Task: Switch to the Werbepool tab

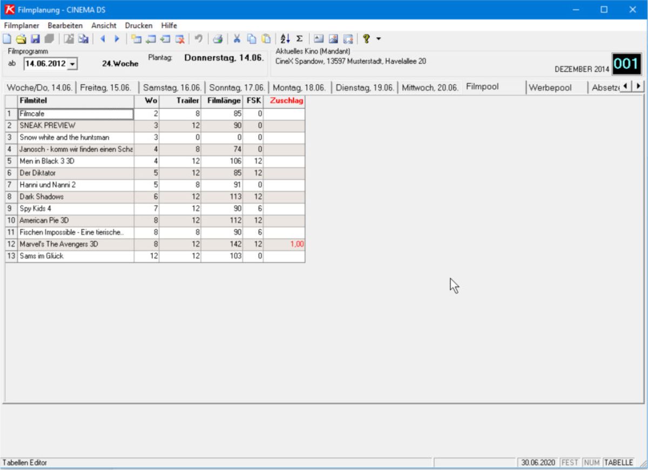Action: [x=550, y=88]
